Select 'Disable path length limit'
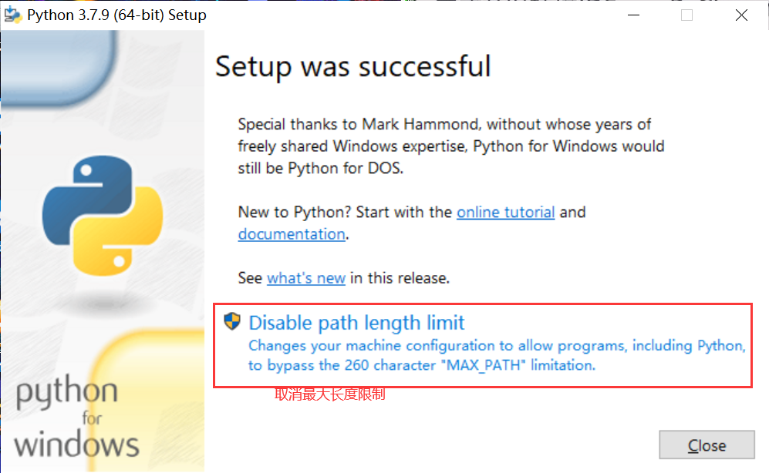 [x=356, y=323]
